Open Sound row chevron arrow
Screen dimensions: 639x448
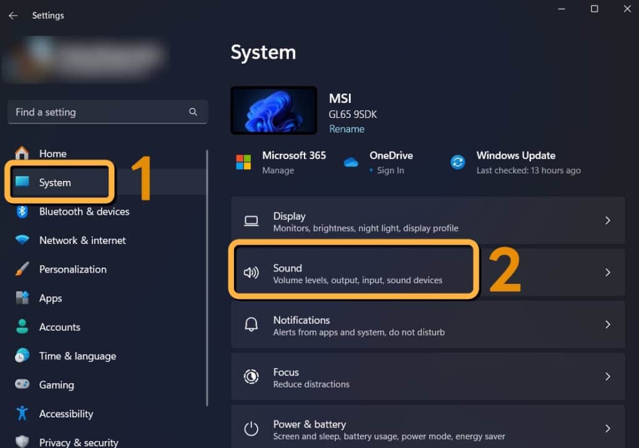click(x=608, y=272)
